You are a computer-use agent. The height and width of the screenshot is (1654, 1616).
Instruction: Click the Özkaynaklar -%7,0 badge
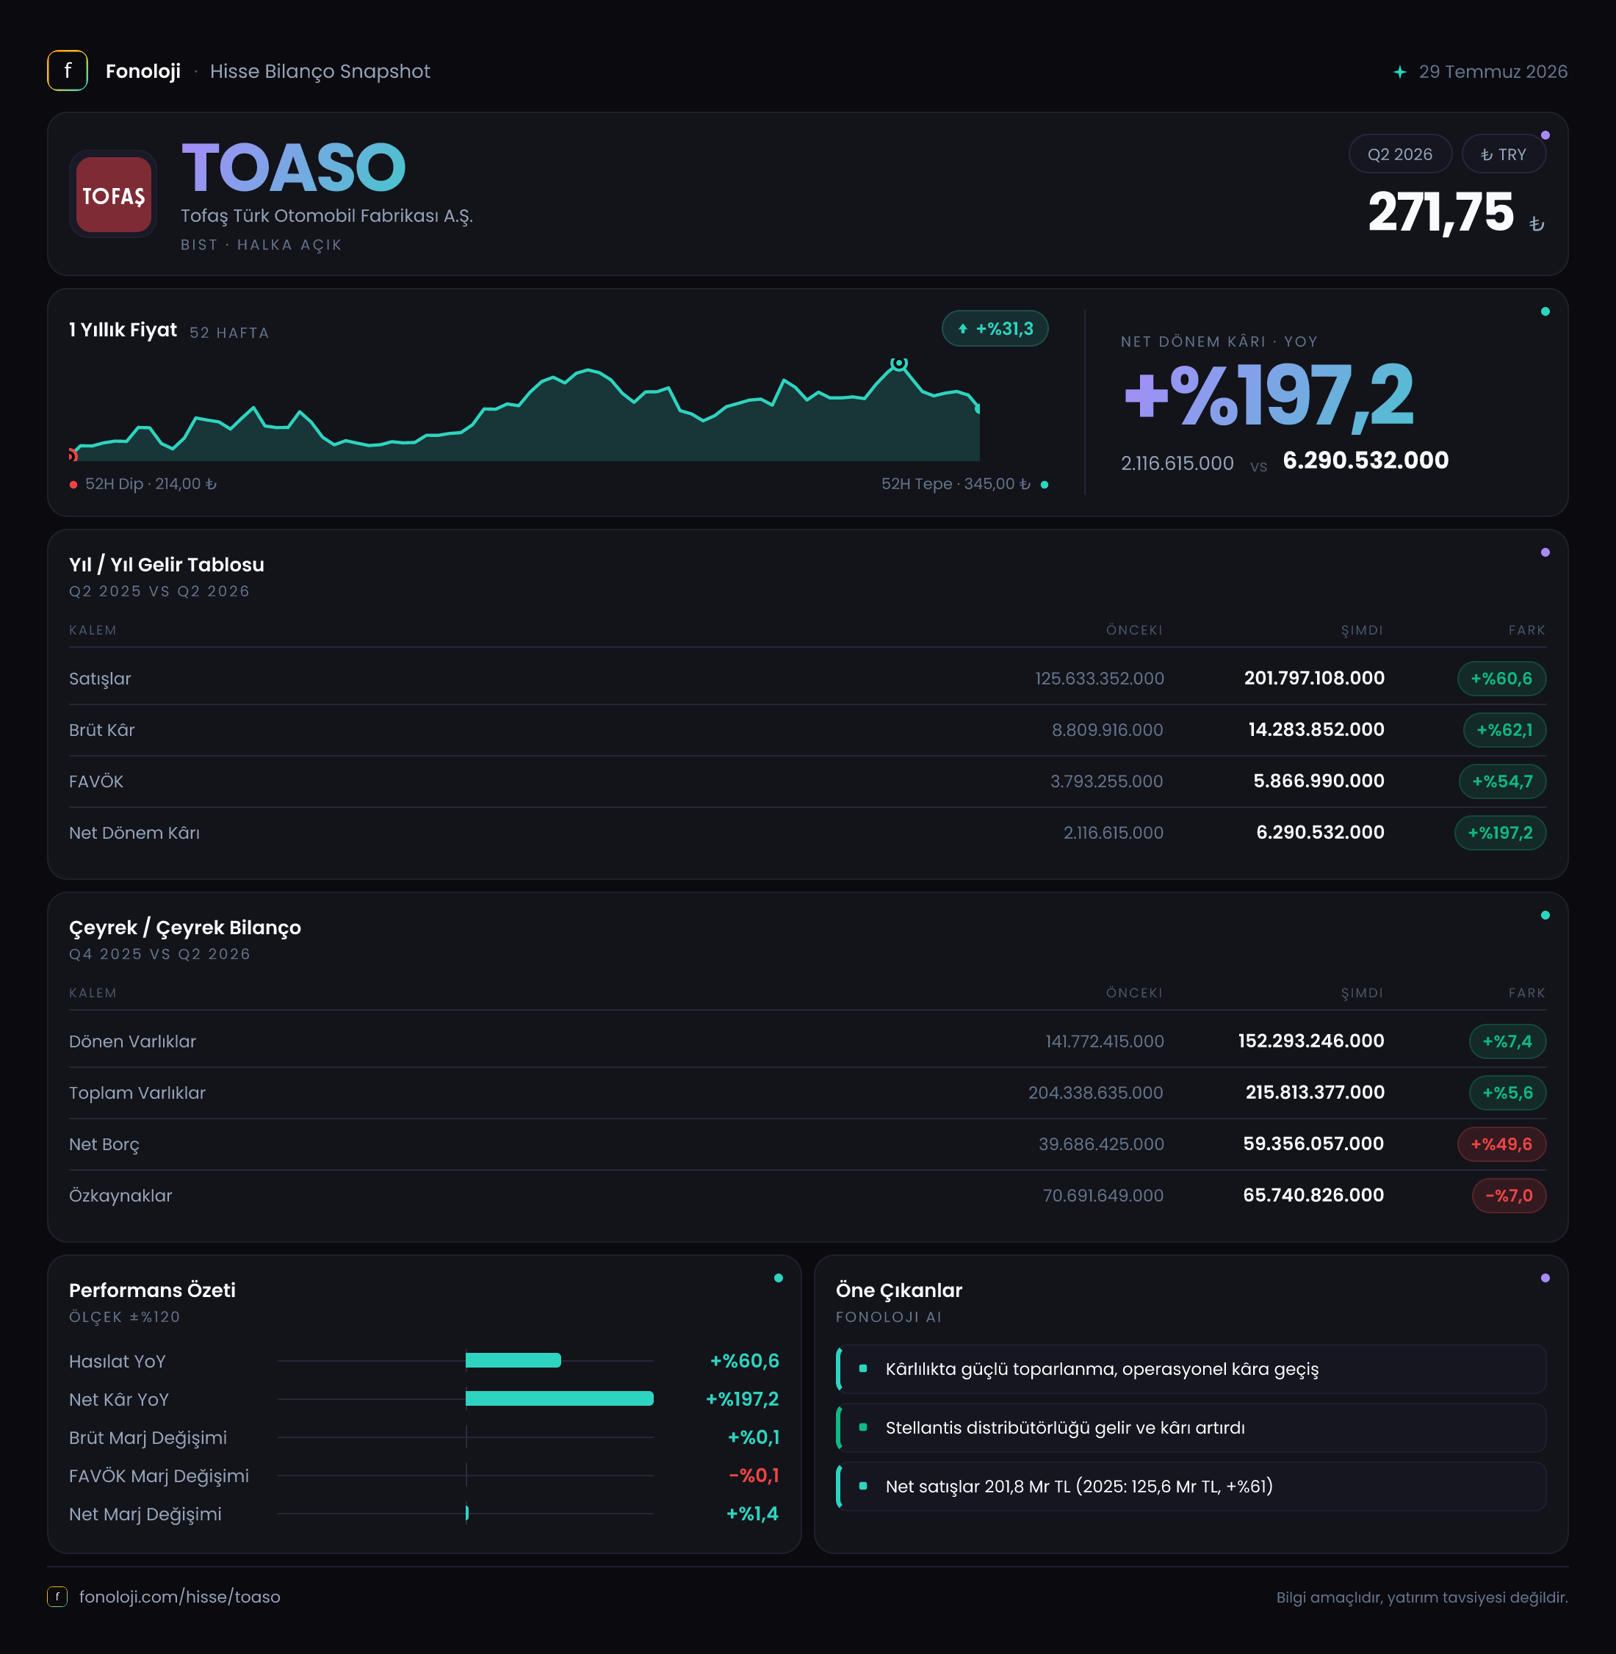tap(1508, 1196)
